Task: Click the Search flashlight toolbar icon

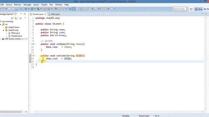Action: point(63,9)
